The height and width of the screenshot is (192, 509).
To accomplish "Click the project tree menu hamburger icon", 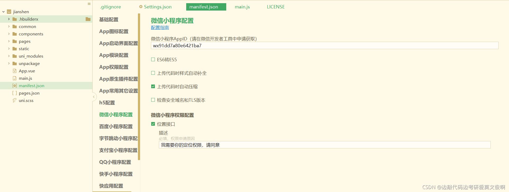I will point(89,4).
